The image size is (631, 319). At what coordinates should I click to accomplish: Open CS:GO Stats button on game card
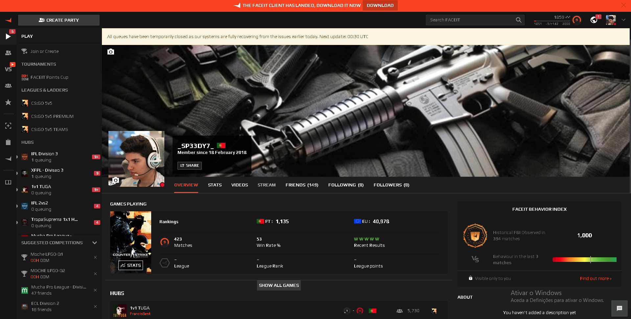[130, 265]
